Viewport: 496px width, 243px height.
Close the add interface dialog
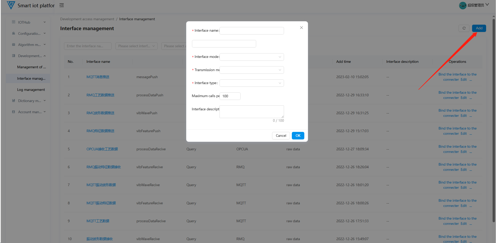tap(301, 28)
